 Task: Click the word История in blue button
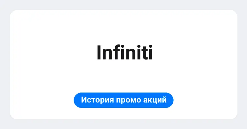(97, 100)
